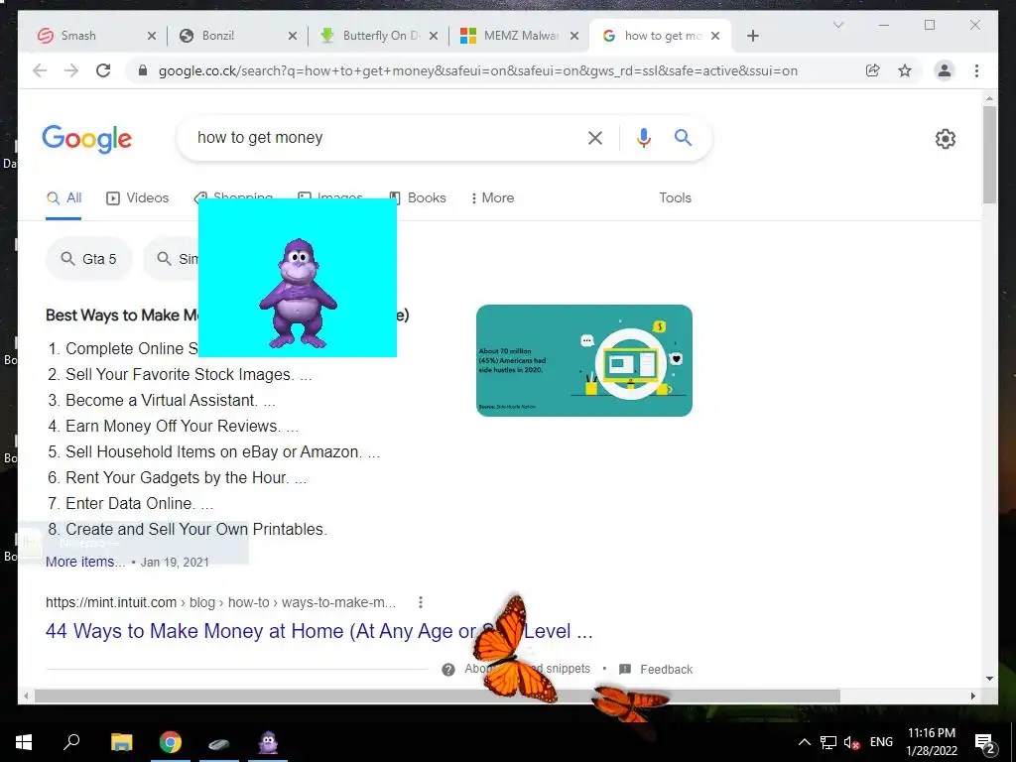1016x762 pixels.
Task: Close the MEMZ Malware tab
Action: [574, 36]
